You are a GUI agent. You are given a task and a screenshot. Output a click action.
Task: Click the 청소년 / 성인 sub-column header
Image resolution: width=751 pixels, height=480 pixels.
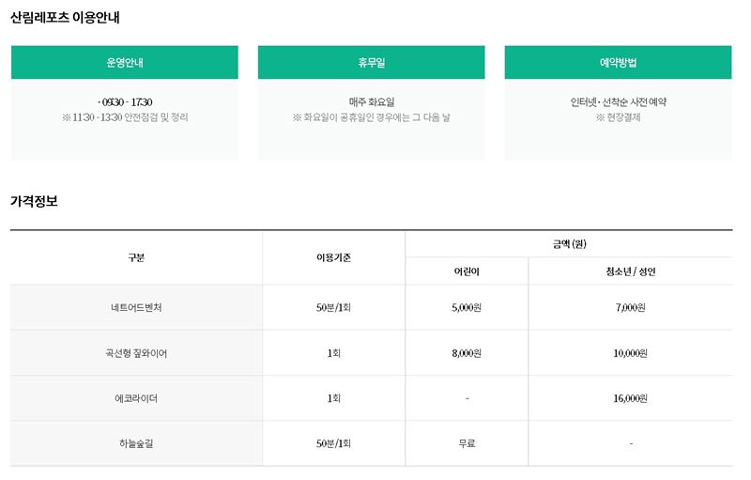[x=630, y=271]
